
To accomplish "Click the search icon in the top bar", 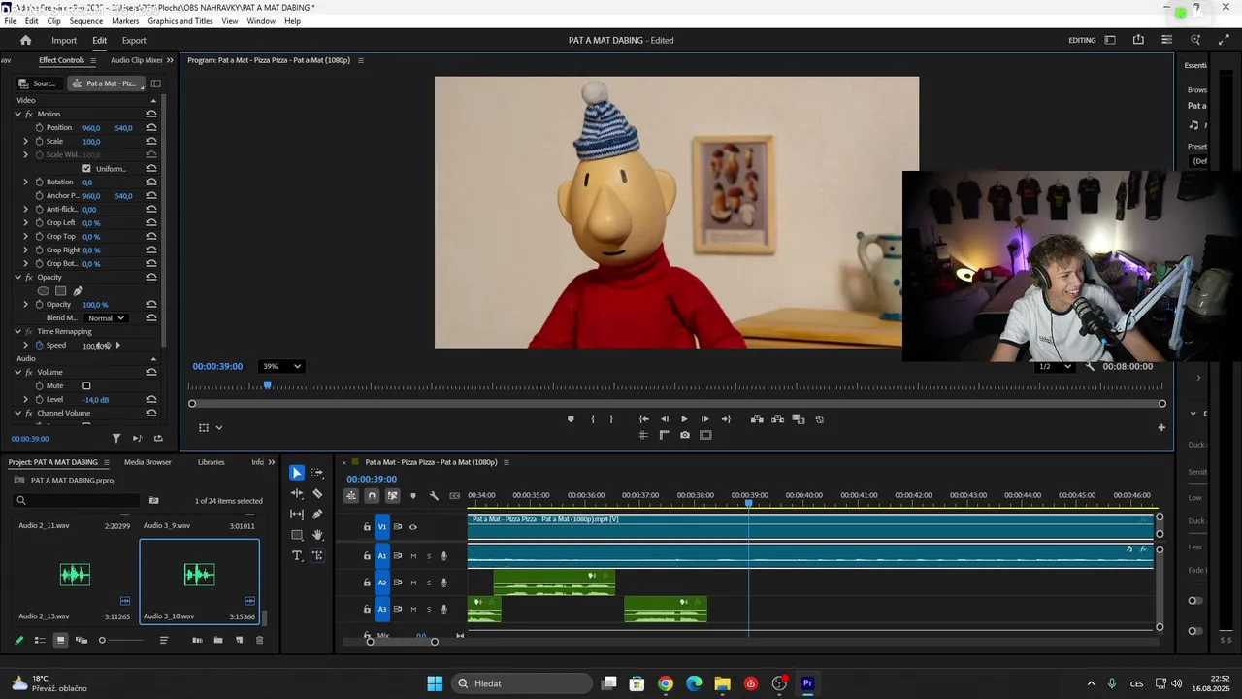I will 1195,40.
